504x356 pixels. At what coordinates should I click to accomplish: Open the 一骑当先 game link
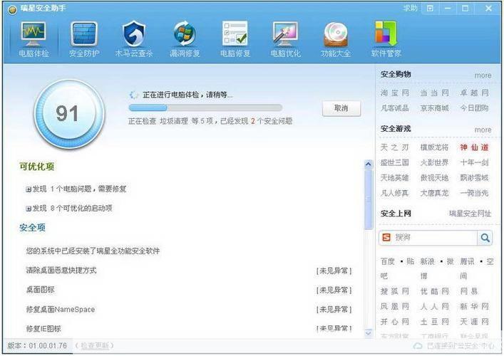[x=475, y=193]
